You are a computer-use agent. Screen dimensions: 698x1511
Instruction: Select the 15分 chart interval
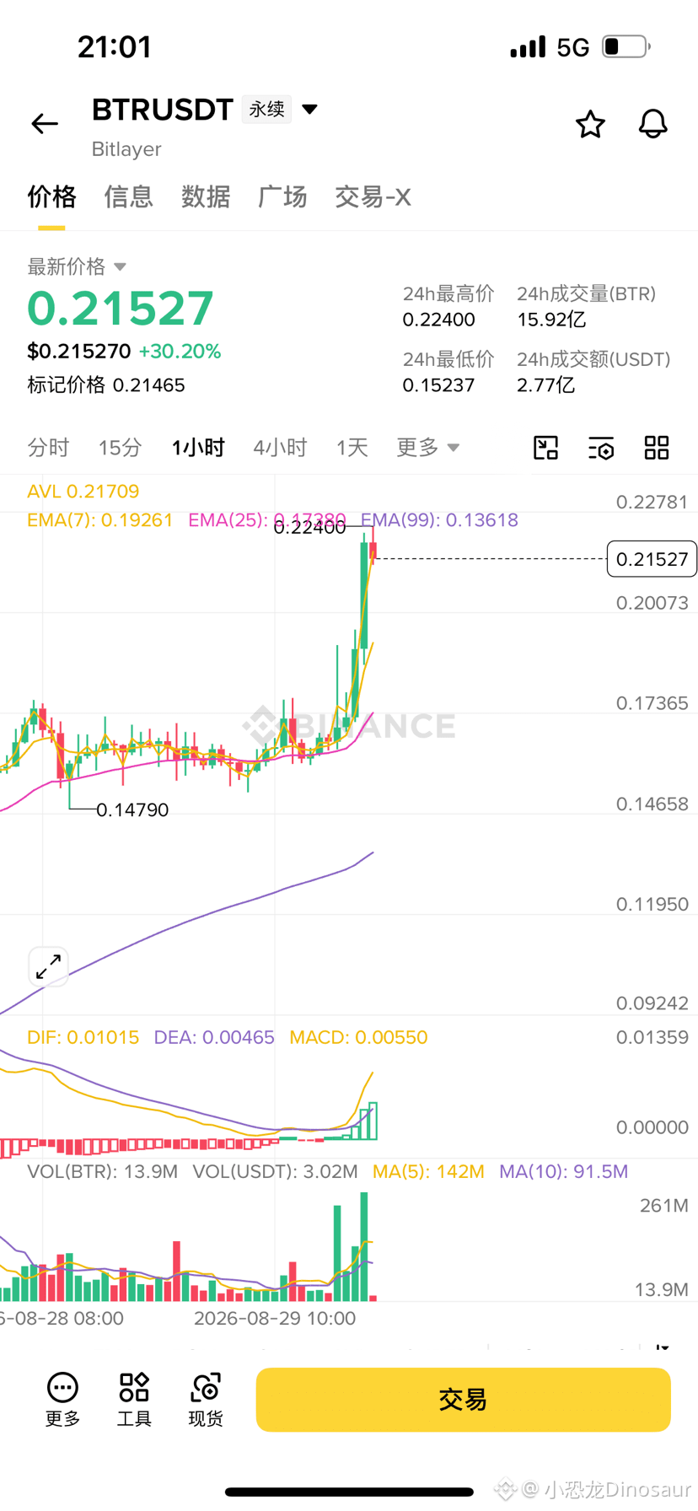coord(120,447)
